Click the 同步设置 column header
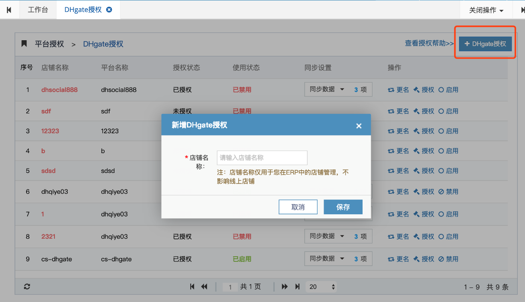The height and width of the screenshot is (302, 525). [318, 68]
